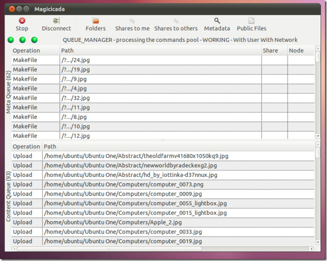Select the MakeFile row for 32.jpg
Image resolution: width=327 pixels, height=261 pixels.
coord(163,98)
